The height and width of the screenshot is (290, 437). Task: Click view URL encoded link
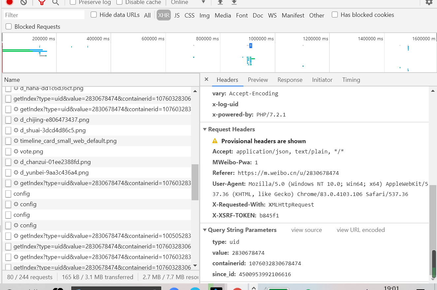[361, 230]
